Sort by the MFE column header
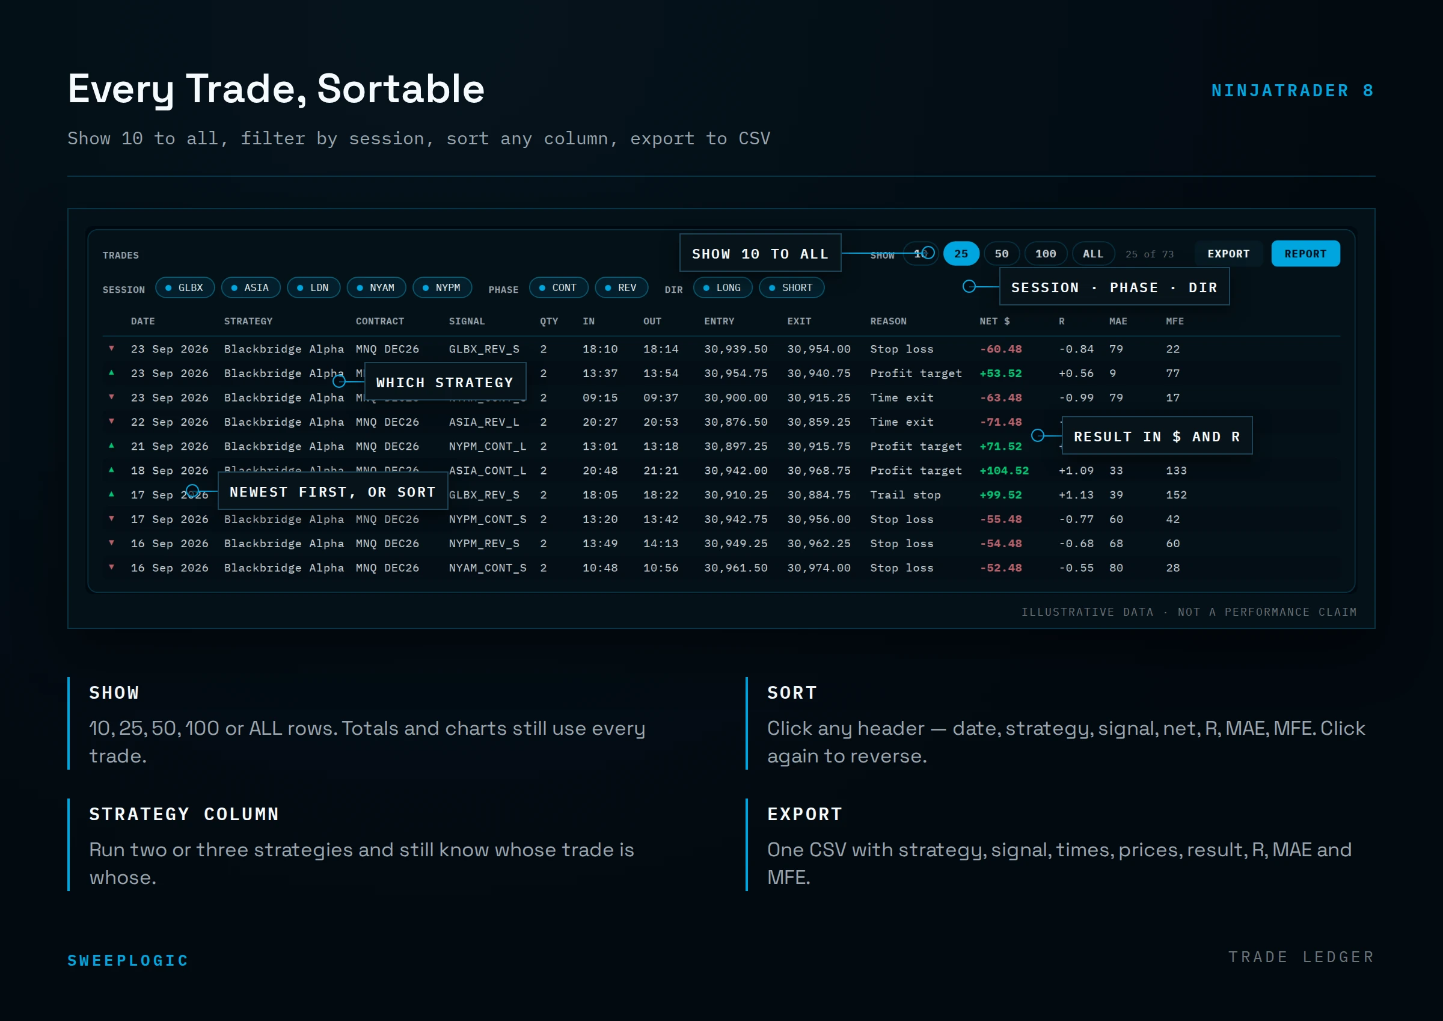Image resolution: width=1443 pixels, height=1021 pixels. click(1175, 321)
